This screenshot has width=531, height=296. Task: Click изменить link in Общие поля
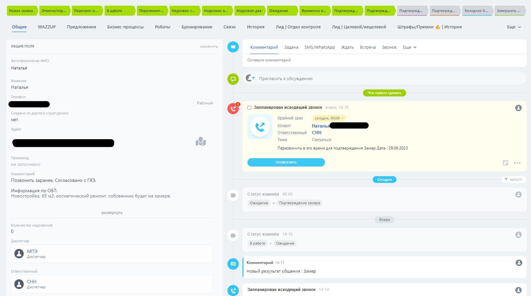pyautogui.click(x=209, y=46)
